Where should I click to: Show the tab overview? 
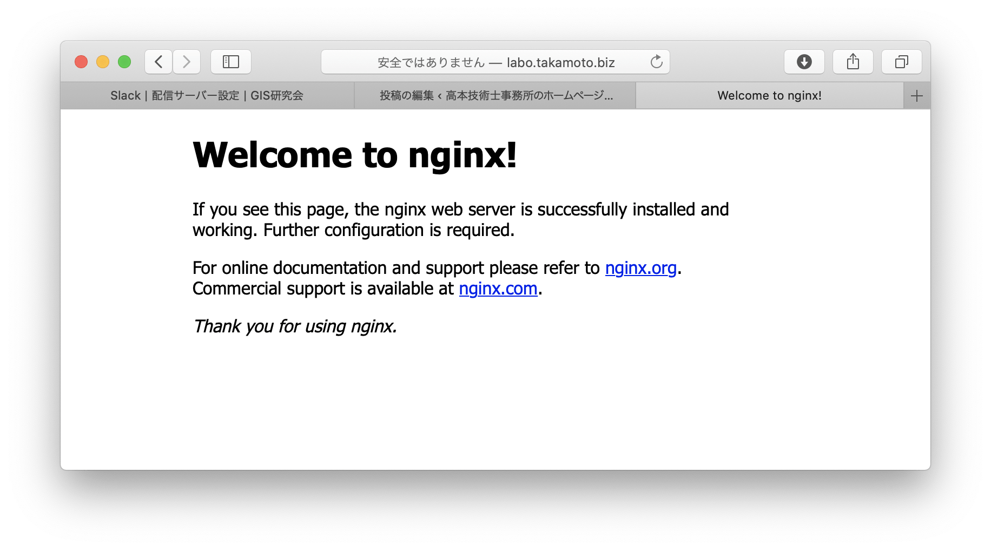[902, 62]
